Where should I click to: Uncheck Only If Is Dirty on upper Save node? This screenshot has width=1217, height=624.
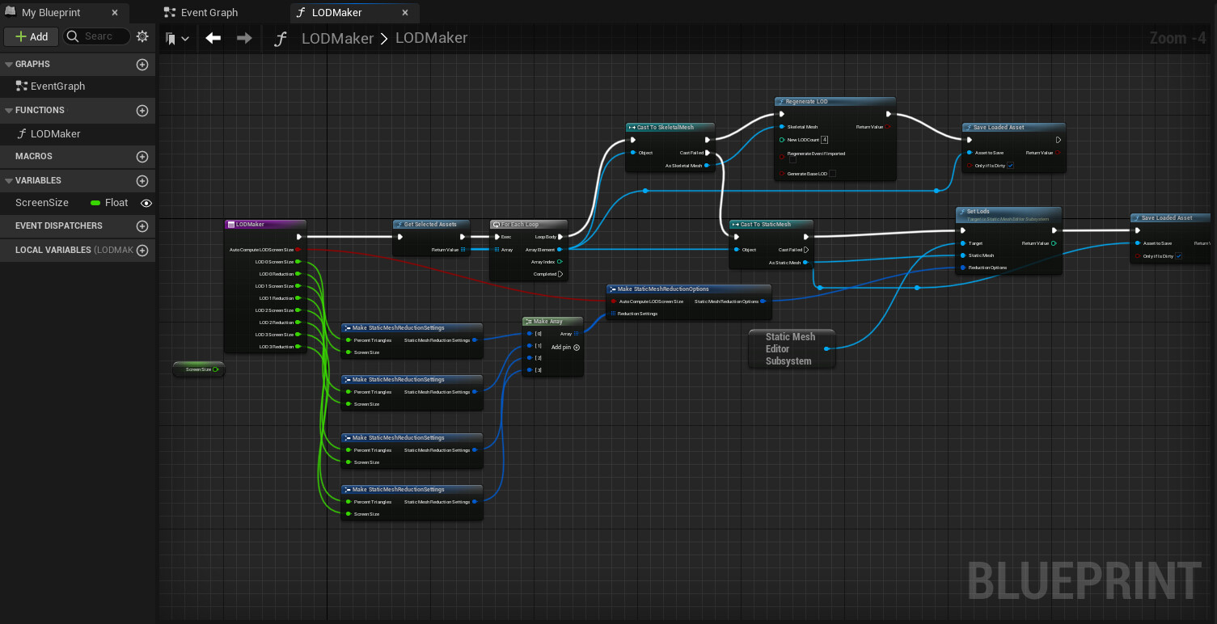(1011, 166)
